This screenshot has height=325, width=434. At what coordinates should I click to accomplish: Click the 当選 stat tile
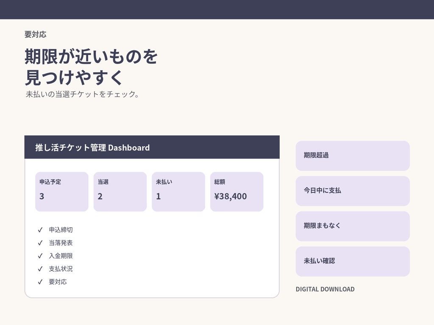(x=120, y=192)
